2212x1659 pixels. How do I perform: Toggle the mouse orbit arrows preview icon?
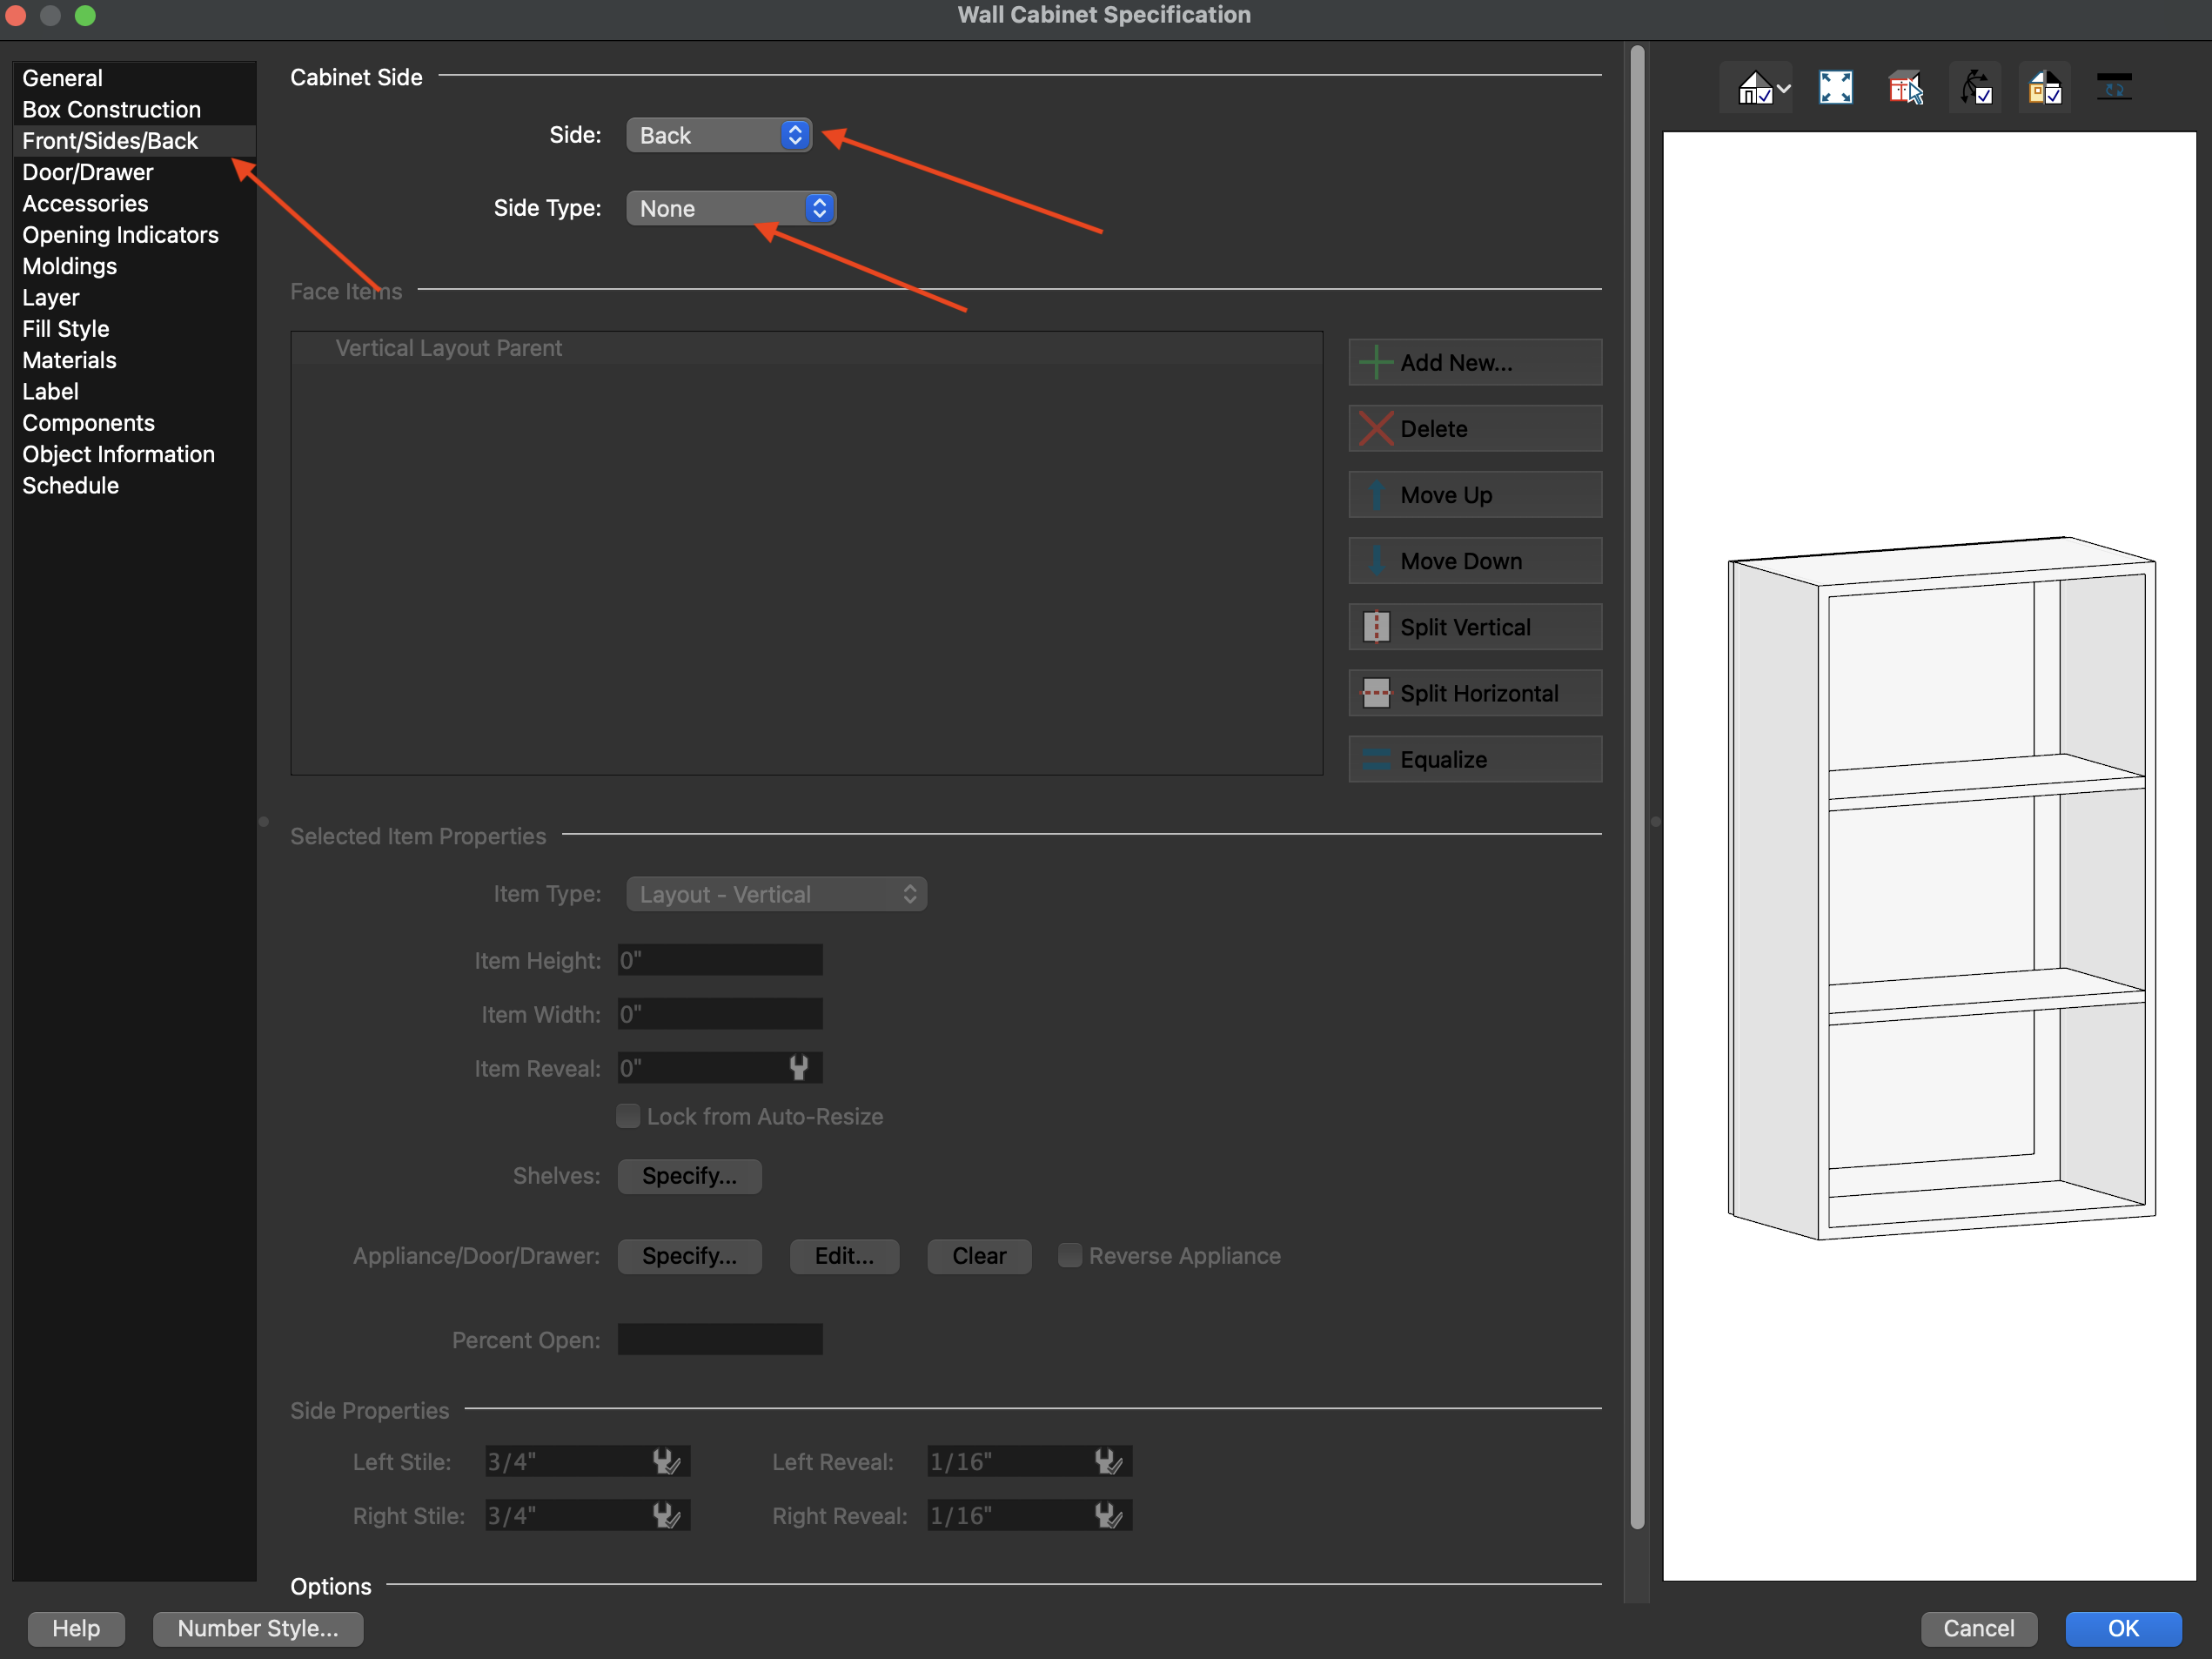pyautogui.click(x=1975, y=88)
